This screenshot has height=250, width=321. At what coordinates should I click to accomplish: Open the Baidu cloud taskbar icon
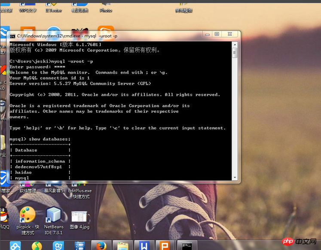pos(15,246)
